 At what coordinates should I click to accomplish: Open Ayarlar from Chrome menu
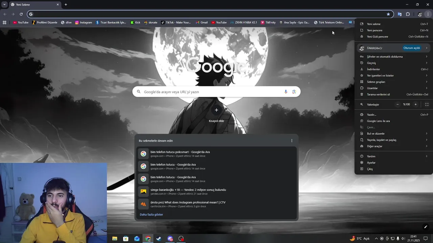[394, 163]
